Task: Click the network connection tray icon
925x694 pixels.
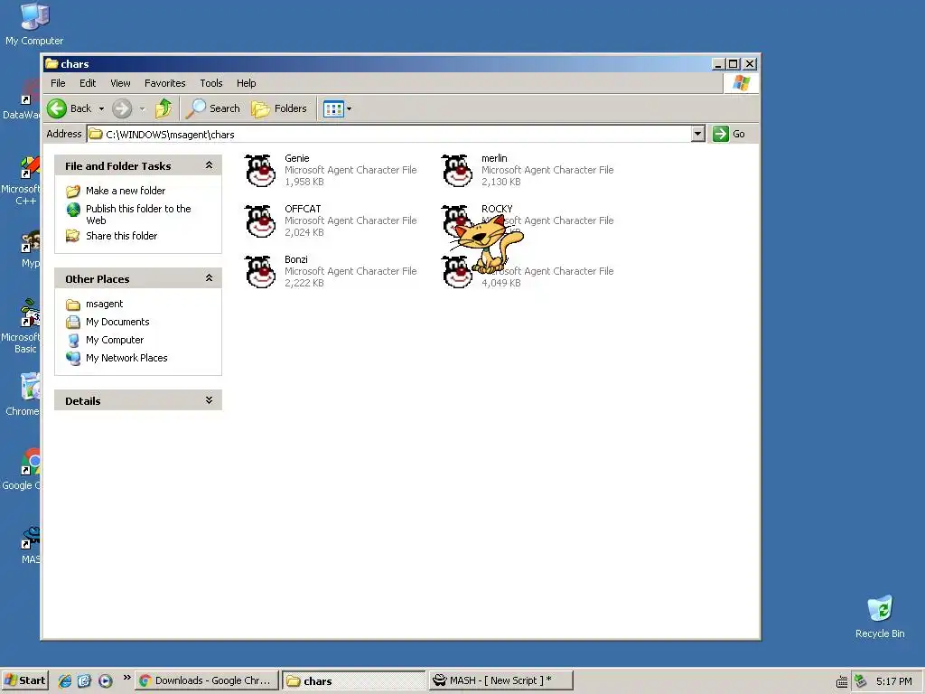Action: tap(860, 681)
